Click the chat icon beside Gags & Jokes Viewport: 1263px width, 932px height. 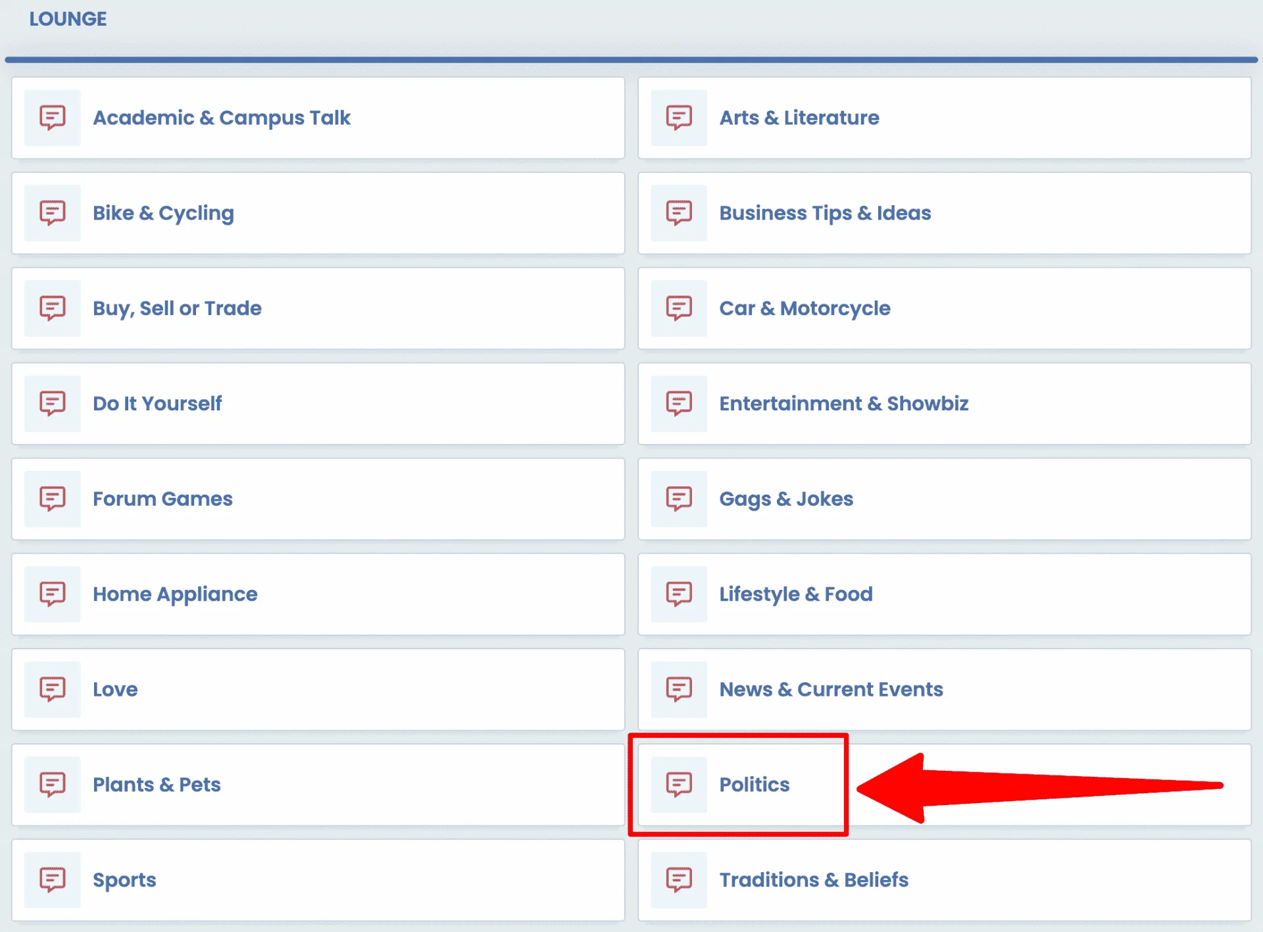click(679, 499)
